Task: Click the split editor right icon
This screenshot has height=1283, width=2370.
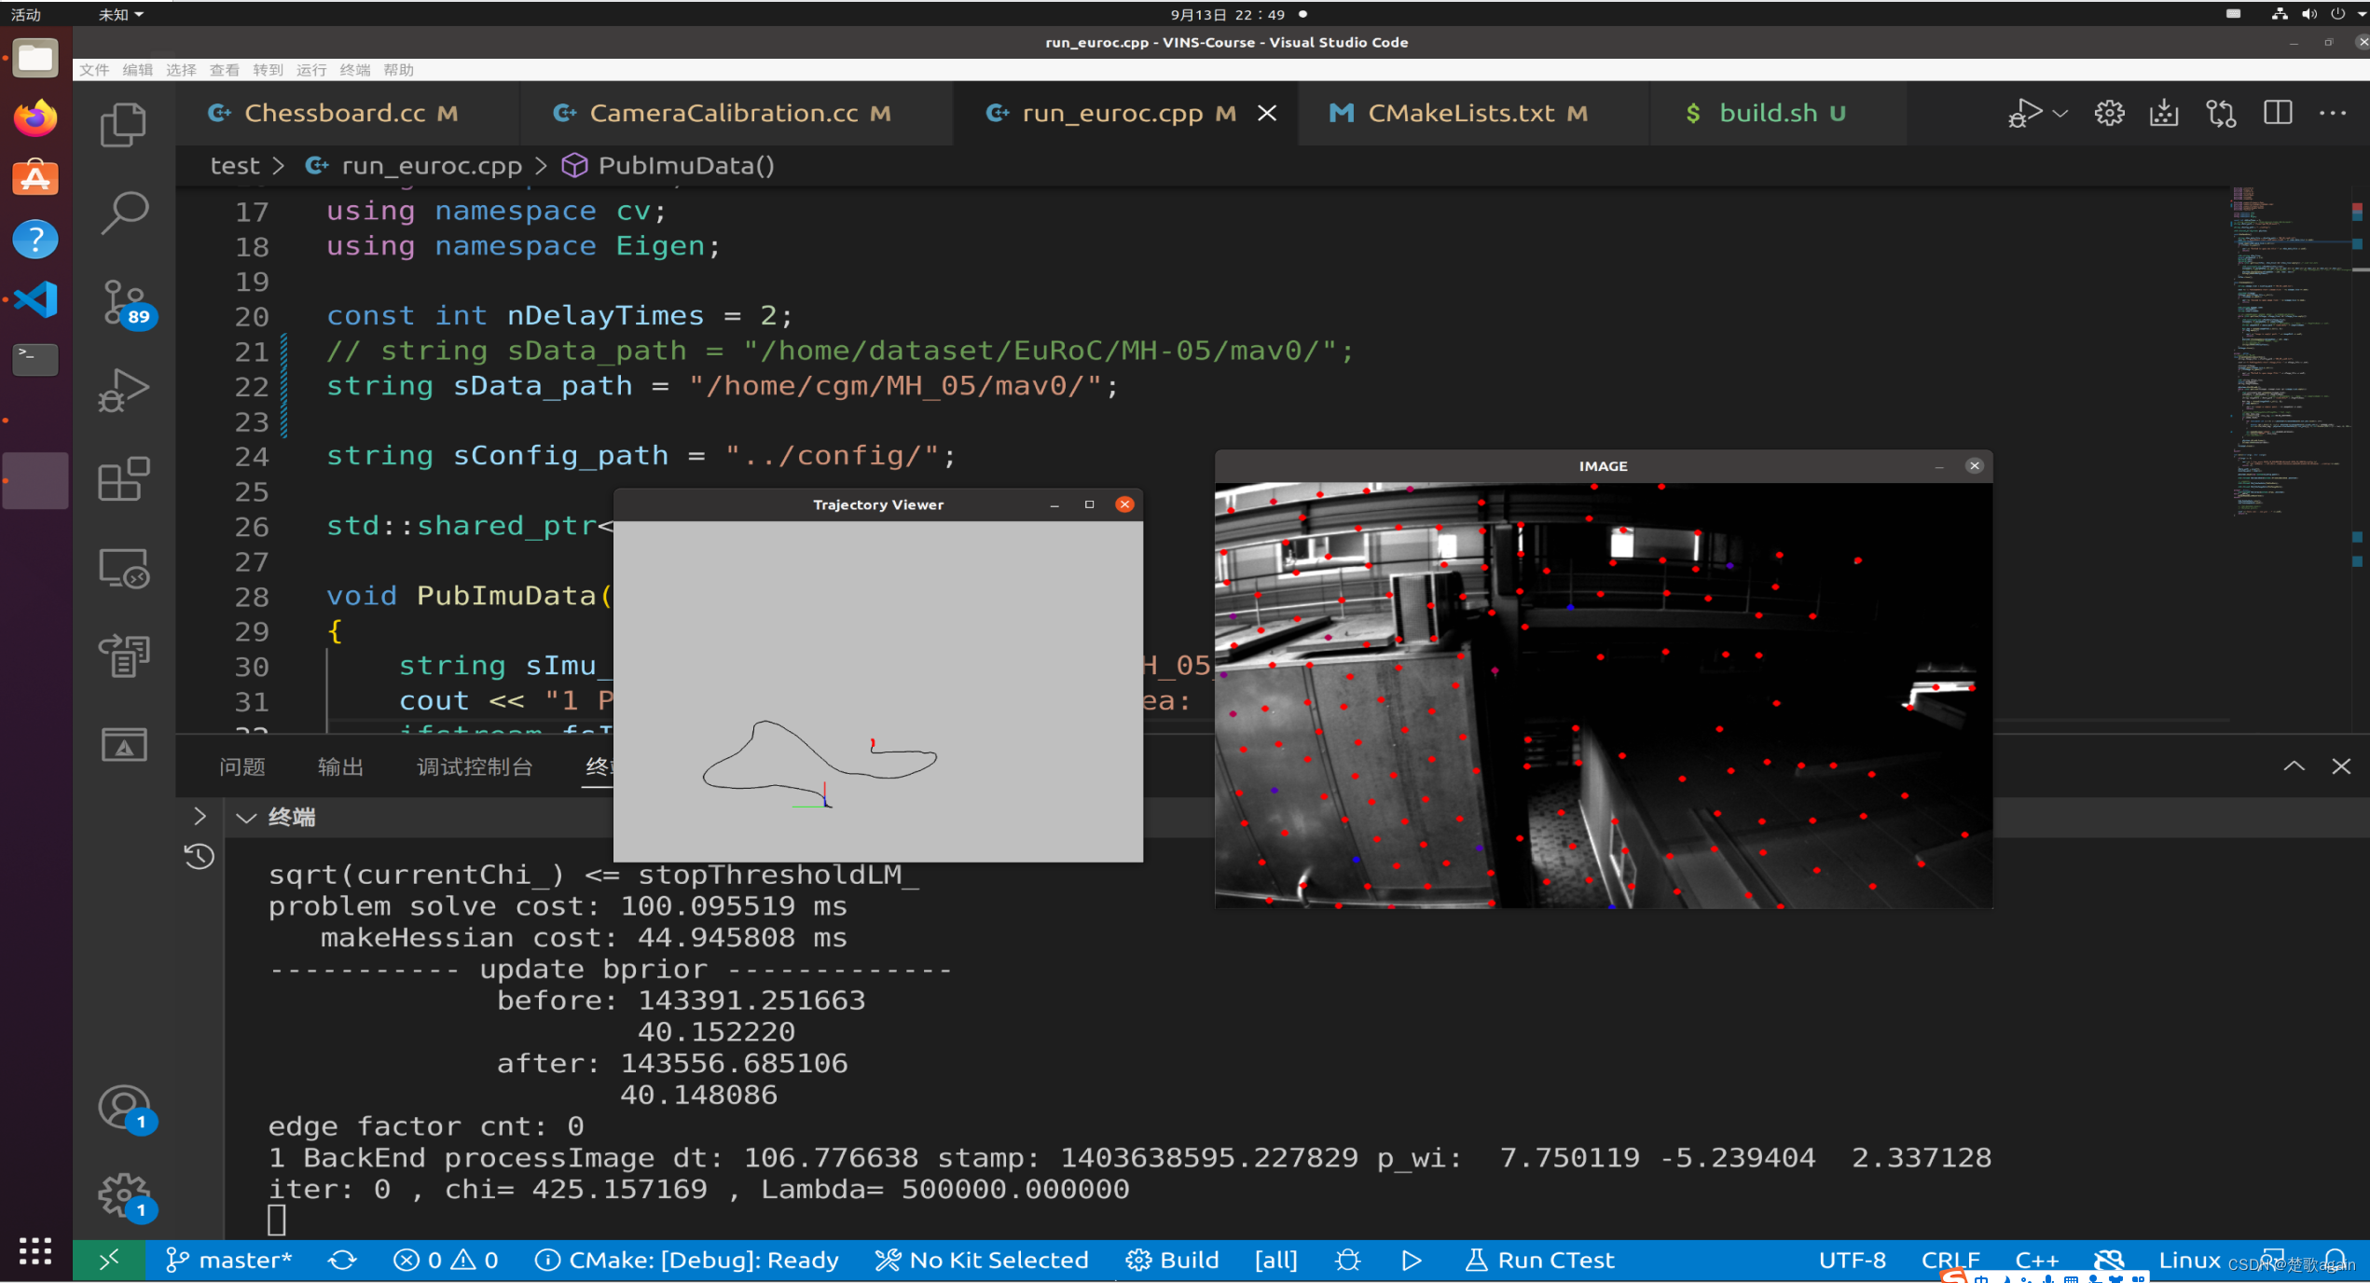Action: (x=2277, y=113)
